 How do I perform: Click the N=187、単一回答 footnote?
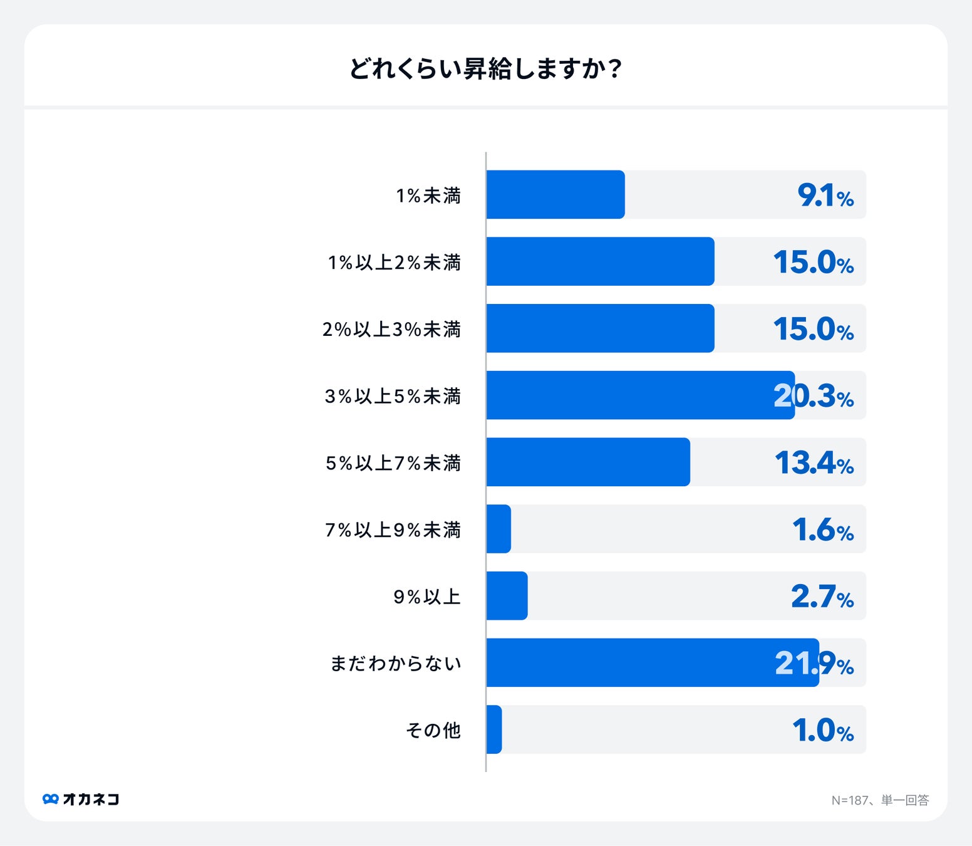880,800
